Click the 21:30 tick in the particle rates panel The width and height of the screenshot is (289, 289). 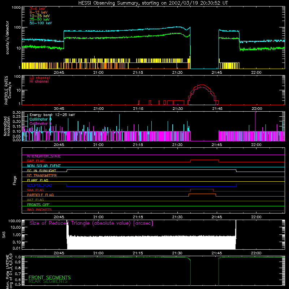177,109
